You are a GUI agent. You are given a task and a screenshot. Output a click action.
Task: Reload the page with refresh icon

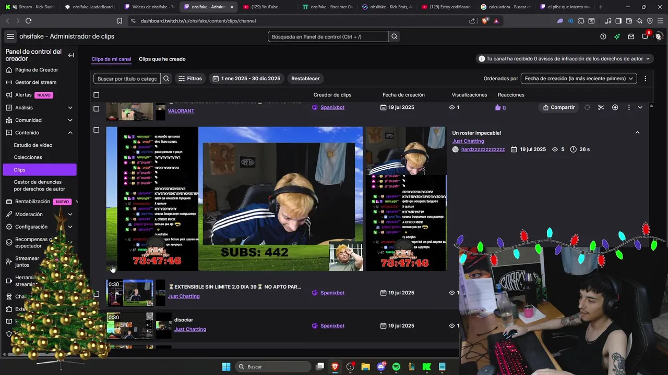click(x=28, y=21)
